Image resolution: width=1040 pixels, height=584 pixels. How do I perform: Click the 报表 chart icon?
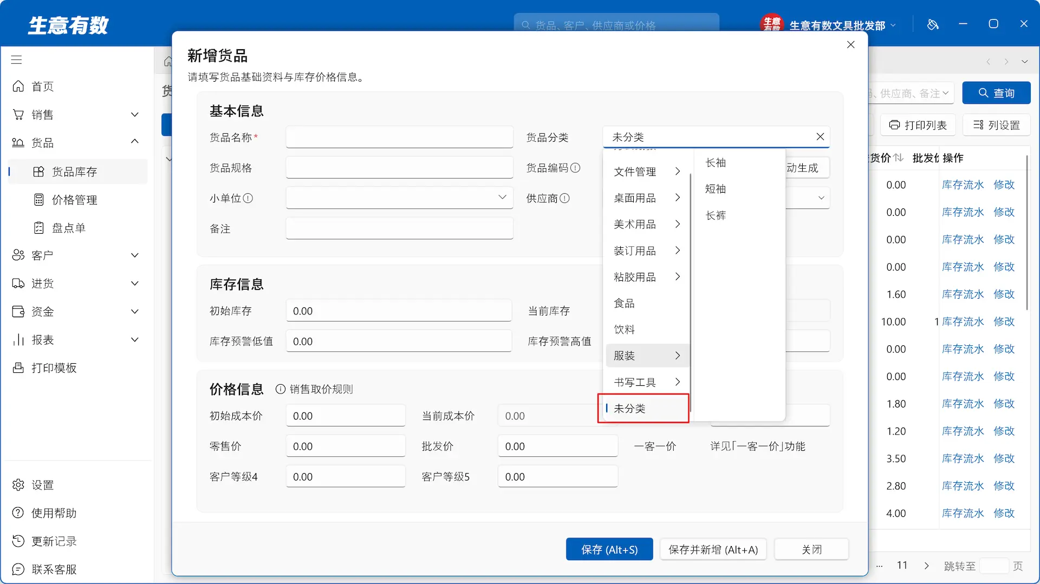[x=18, y=339]
